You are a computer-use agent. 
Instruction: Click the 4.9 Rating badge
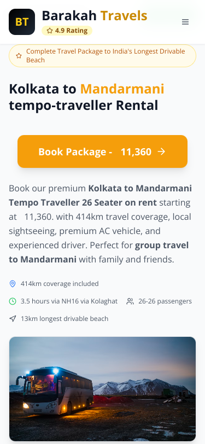tap(67, 31)
